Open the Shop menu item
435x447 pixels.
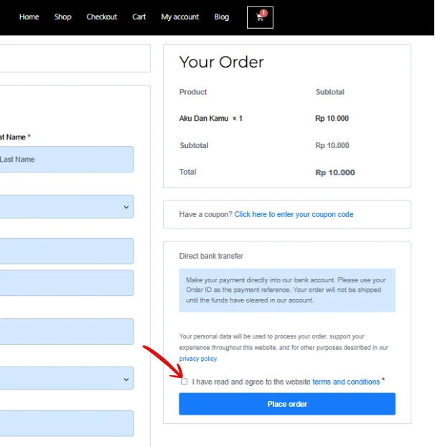[x=63, y=17]
